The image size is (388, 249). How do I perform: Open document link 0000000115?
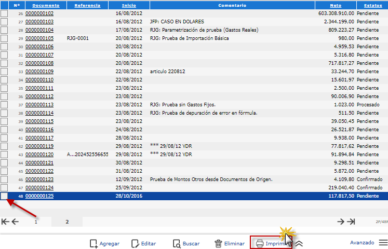[39, 121]
